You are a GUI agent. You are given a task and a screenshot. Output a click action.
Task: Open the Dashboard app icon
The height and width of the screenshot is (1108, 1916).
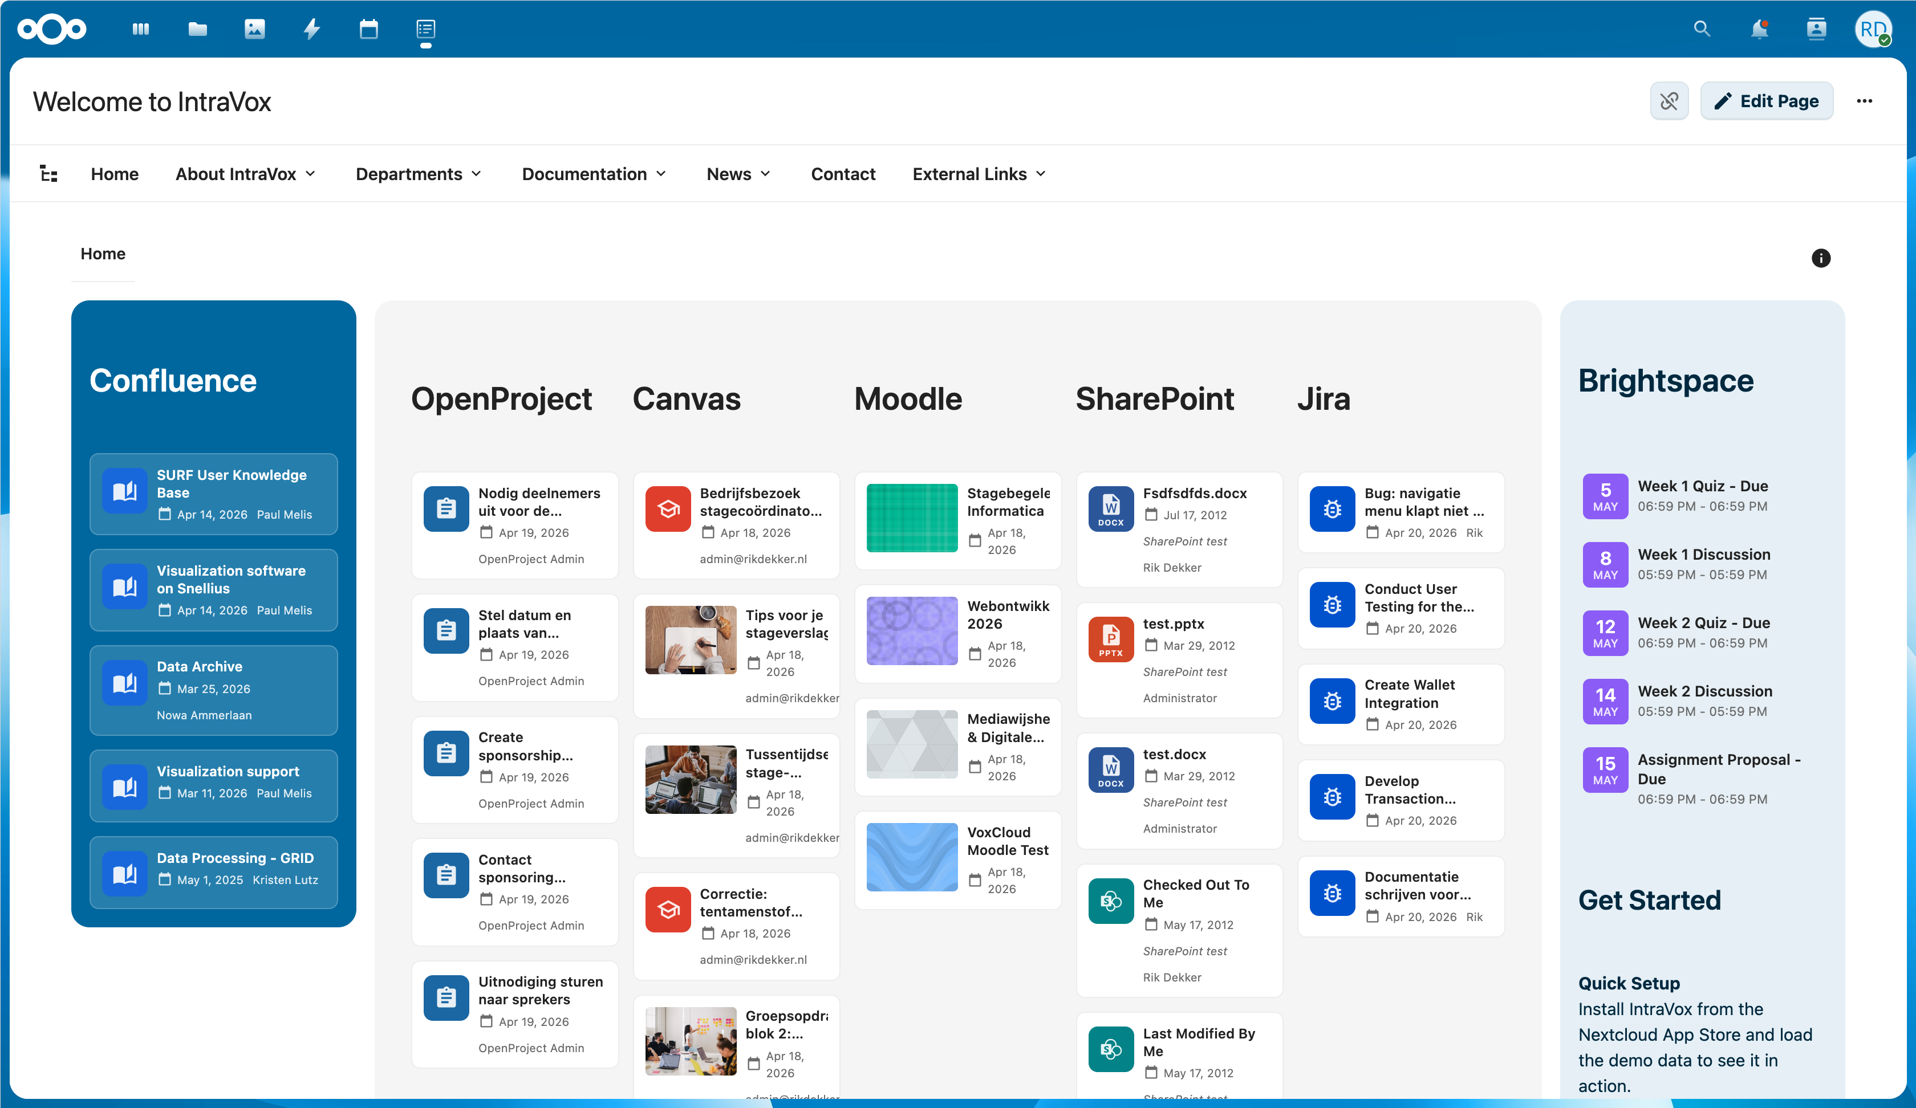(141, 29)
